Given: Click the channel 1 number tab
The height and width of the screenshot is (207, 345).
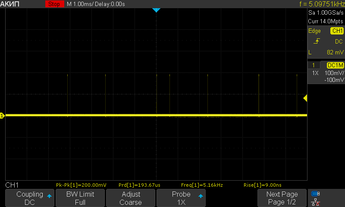Looking at the screenshot, I should tap(314, 65).
